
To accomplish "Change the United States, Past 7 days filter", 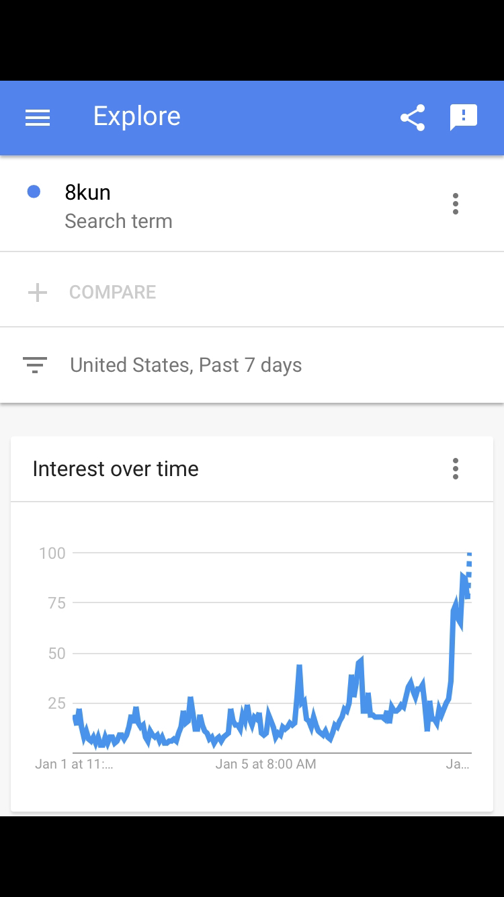I will click(x=185, y=365).
